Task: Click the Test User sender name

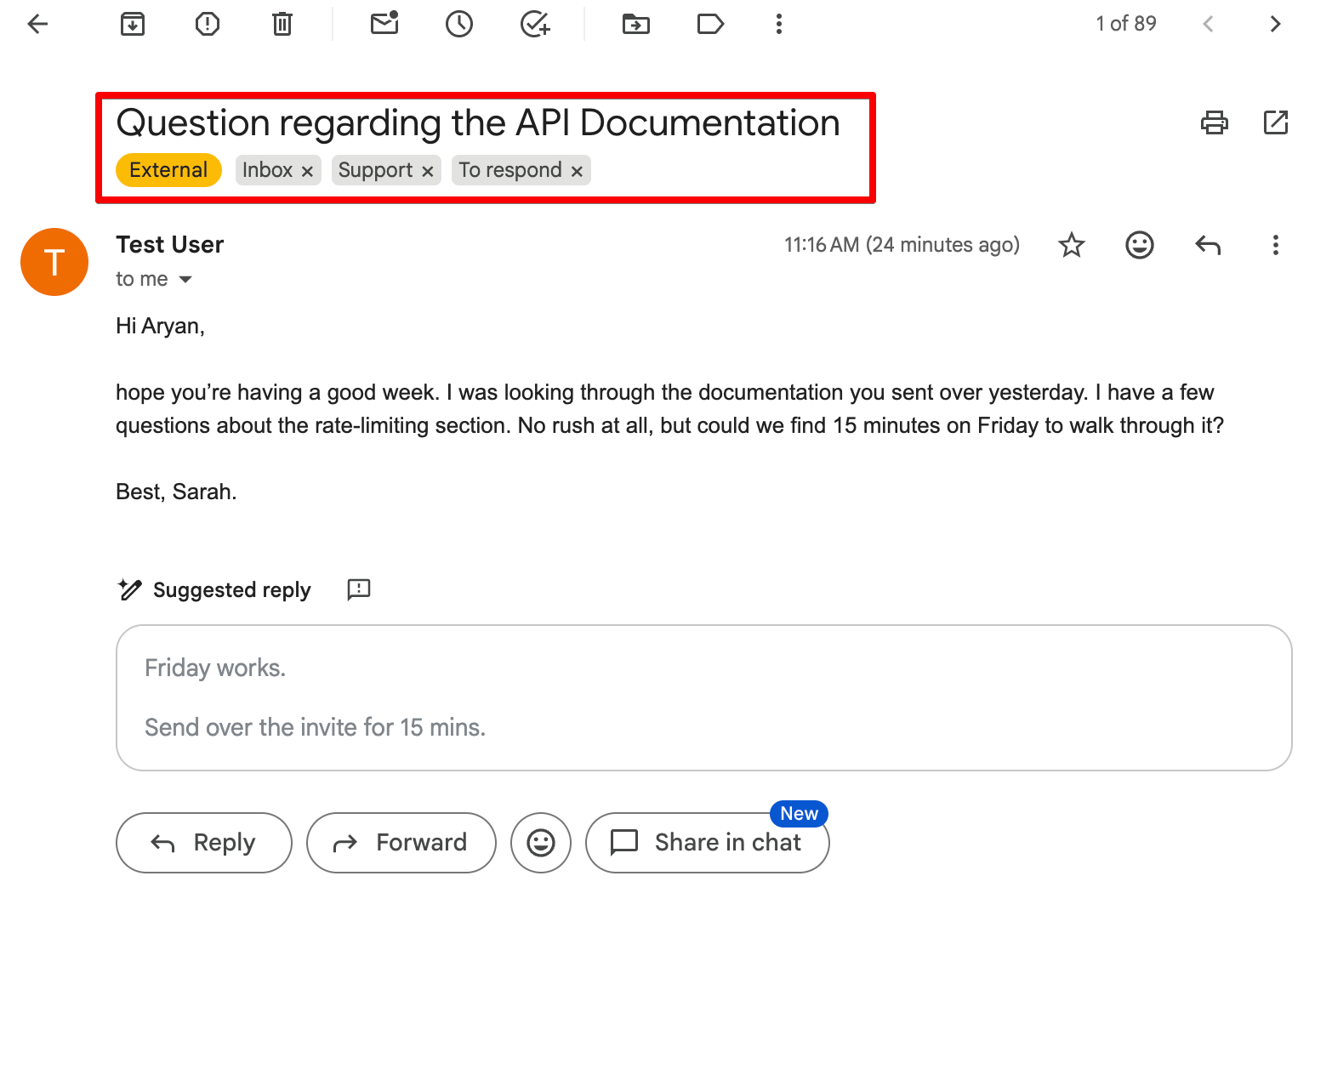Action: (170, 245)
